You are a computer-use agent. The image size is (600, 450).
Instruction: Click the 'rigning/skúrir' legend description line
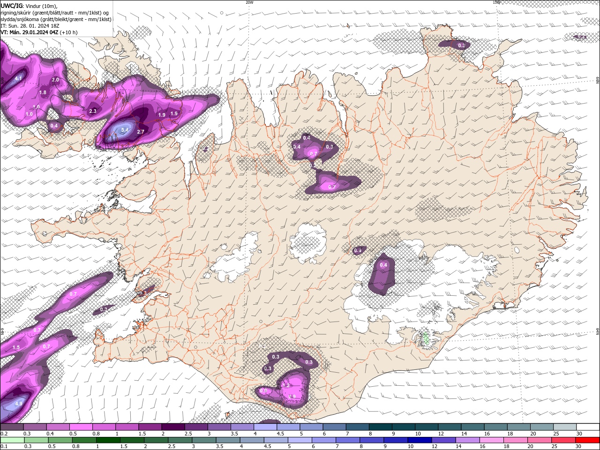(x=54, y=13)
